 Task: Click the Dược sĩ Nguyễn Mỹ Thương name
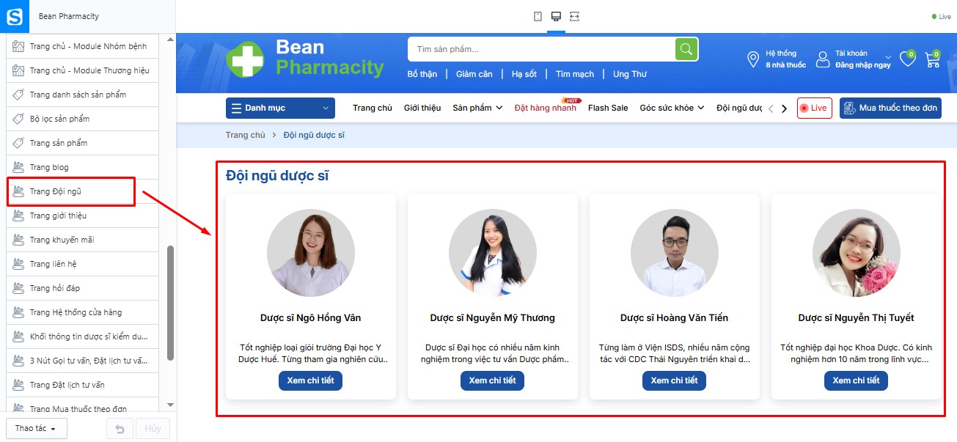492,318
